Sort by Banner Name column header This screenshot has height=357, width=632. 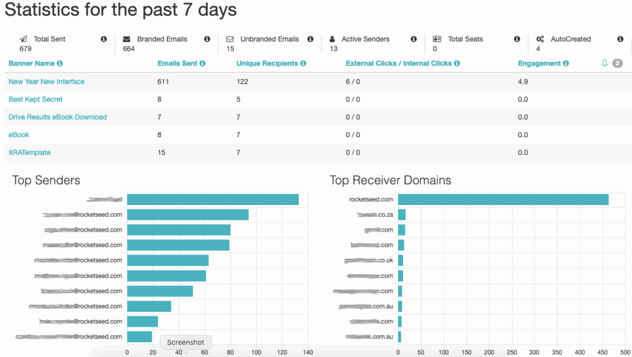click(31, 63)
